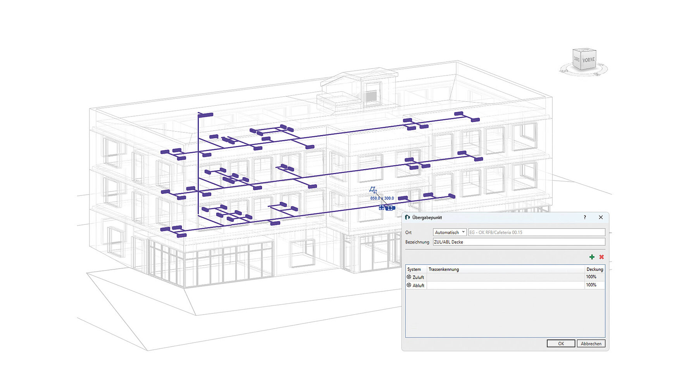Click the top face of the ViewCube
The image size is (689, 387).
pyautogui.click(x=585, y=50)
